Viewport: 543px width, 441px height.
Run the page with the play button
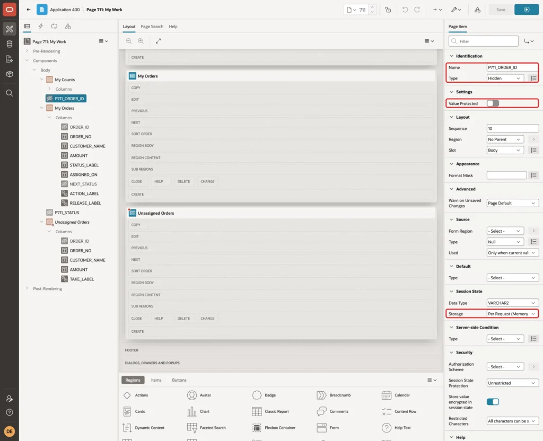click(x=527, y=10)
